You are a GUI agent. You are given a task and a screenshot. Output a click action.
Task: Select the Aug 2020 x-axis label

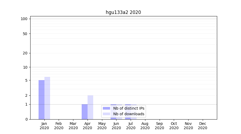point(145,126)
